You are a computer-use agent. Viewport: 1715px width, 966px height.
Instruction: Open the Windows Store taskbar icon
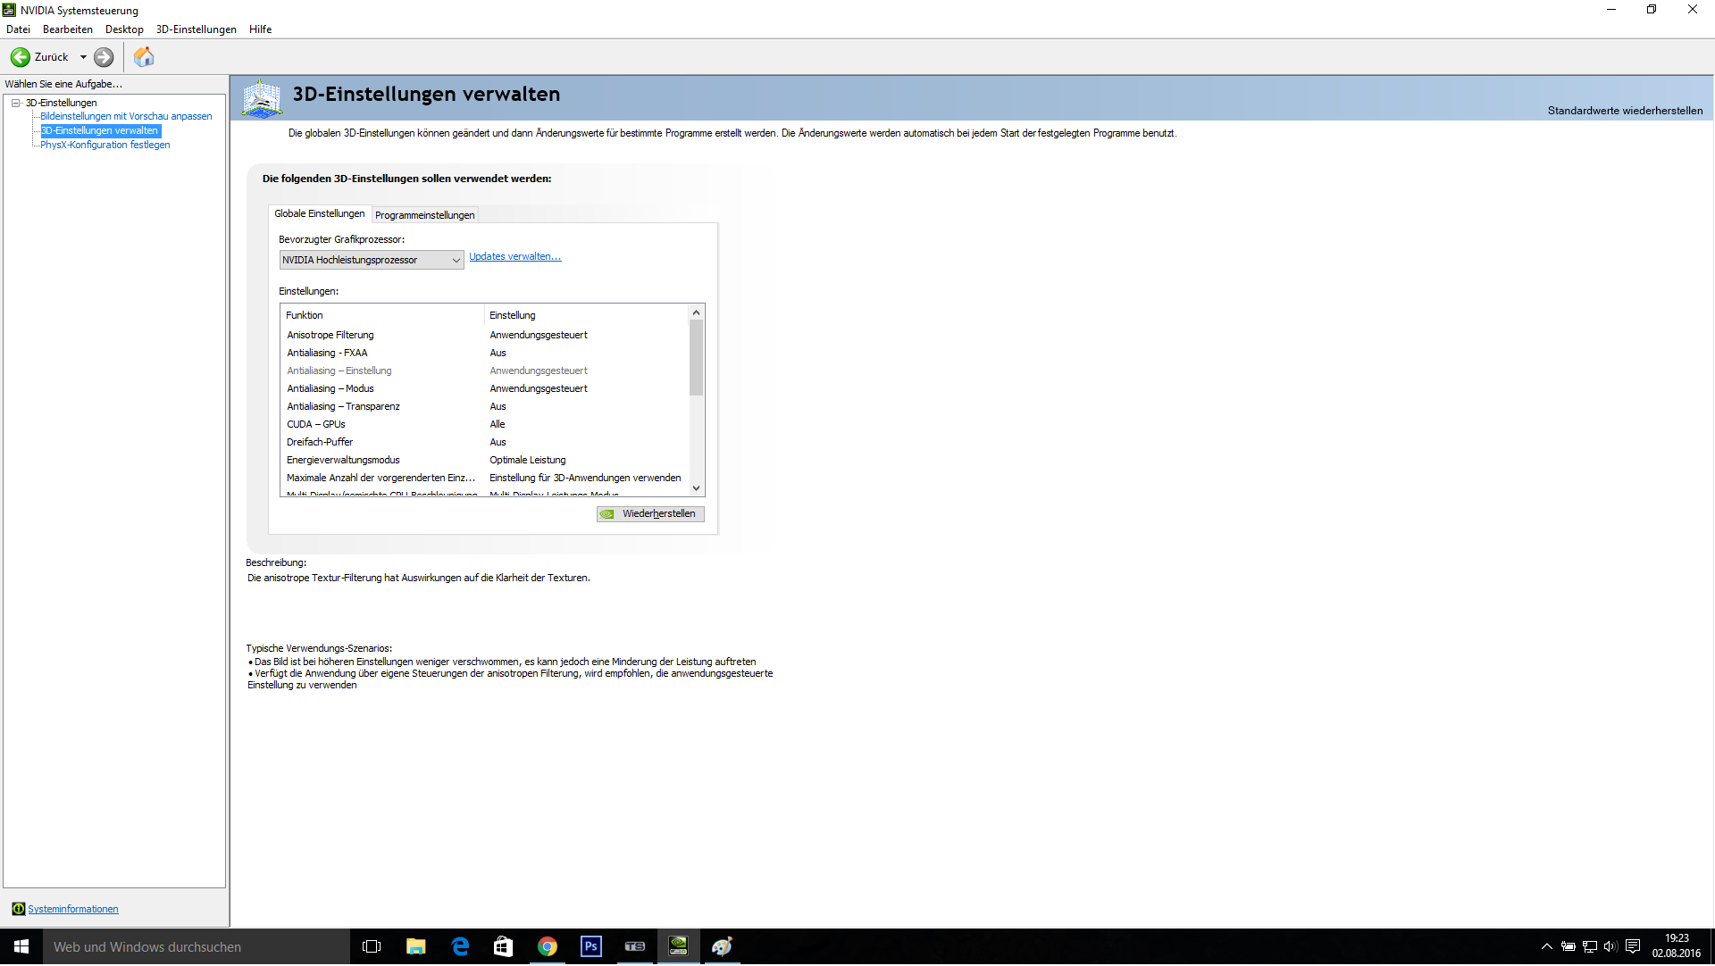tap(503, 947)
